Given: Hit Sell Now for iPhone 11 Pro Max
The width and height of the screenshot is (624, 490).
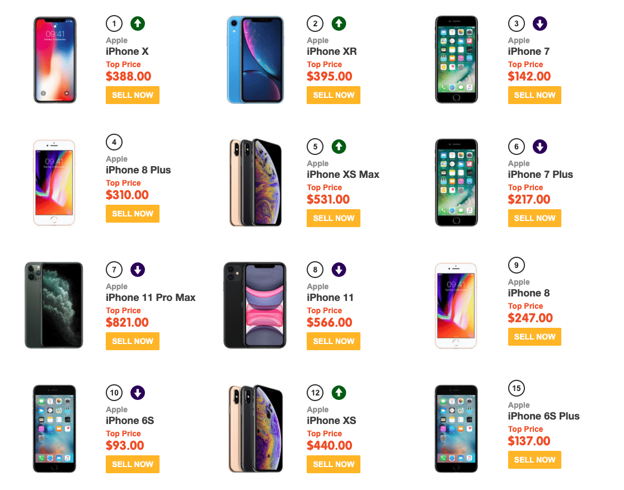Looking at the screenshot, I should (x=133, y=341).
